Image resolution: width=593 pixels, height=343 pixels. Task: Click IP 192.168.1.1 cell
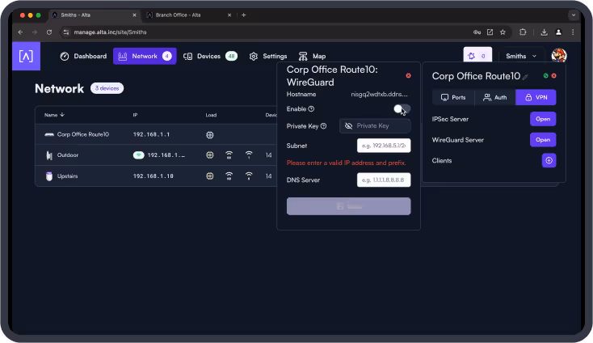click(x=151, y=134)
